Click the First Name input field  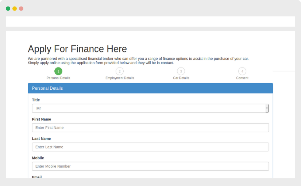click(150, 128)
